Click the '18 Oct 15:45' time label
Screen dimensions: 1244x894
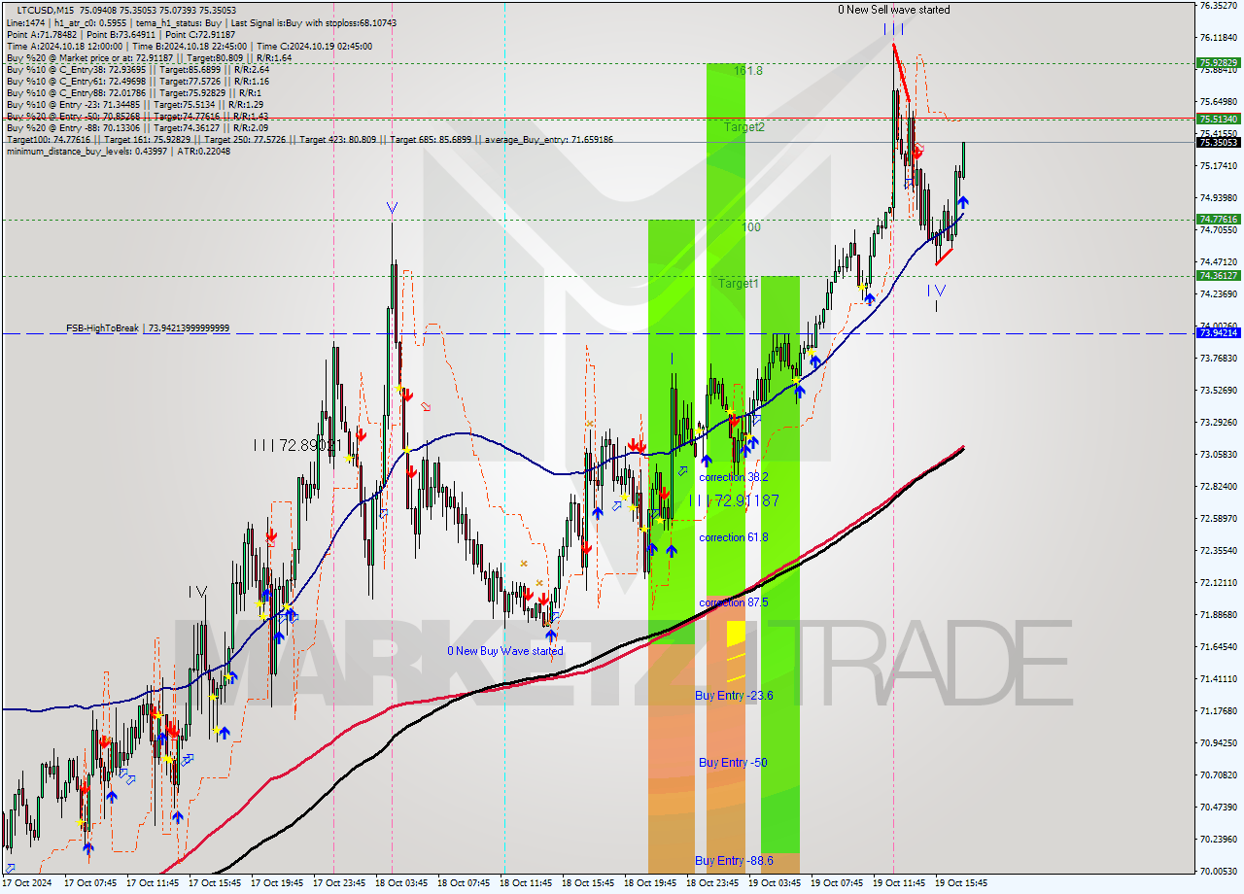tap(588, 883)
